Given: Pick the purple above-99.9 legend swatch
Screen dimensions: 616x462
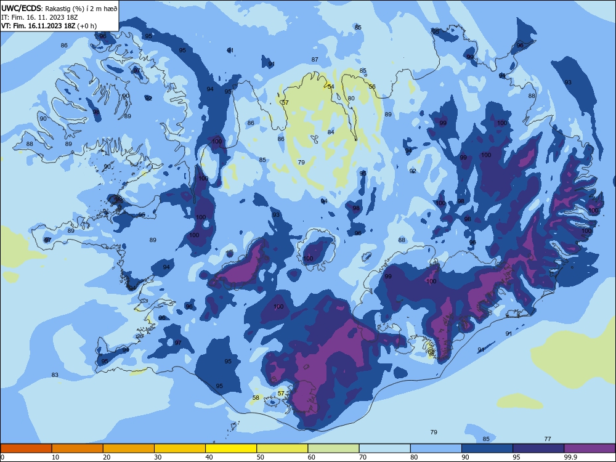Looking at the screenshot, I should click(x=590, y=448).
